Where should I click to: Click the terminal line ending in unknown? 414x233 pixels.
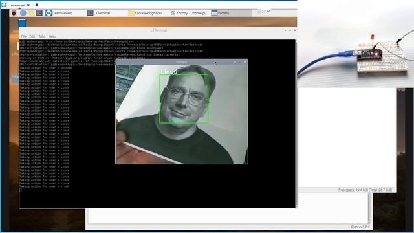(46, 68)
